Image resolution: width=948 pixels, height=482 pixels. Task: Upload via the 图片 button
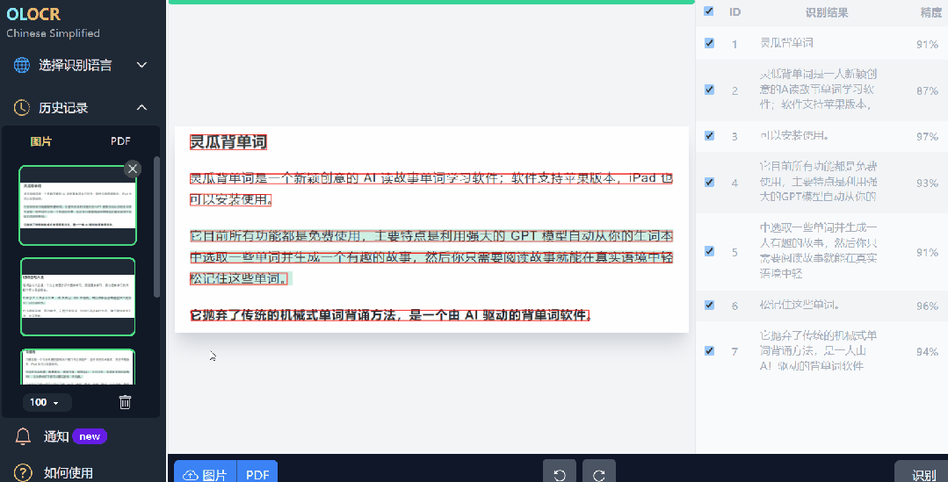click(x=206, y=473)
